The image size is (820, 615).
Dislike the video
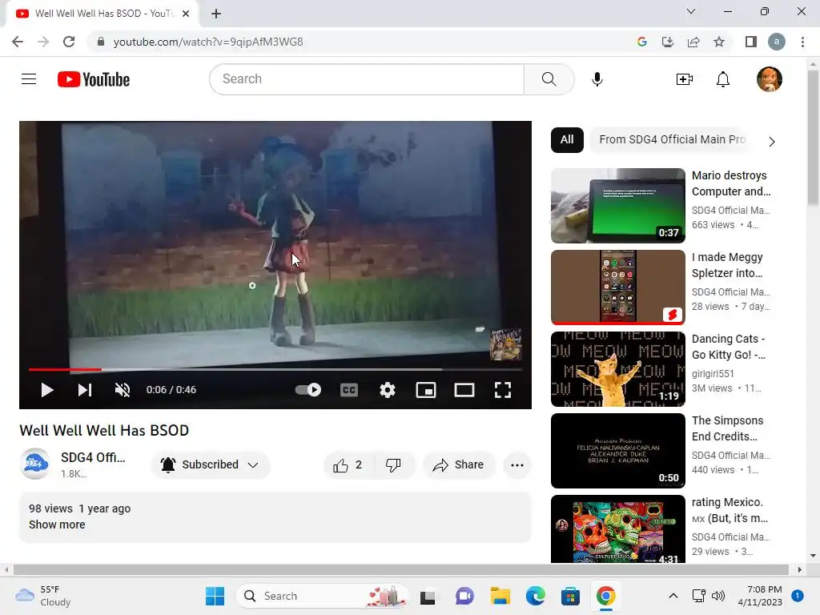(x=394, y=465)
